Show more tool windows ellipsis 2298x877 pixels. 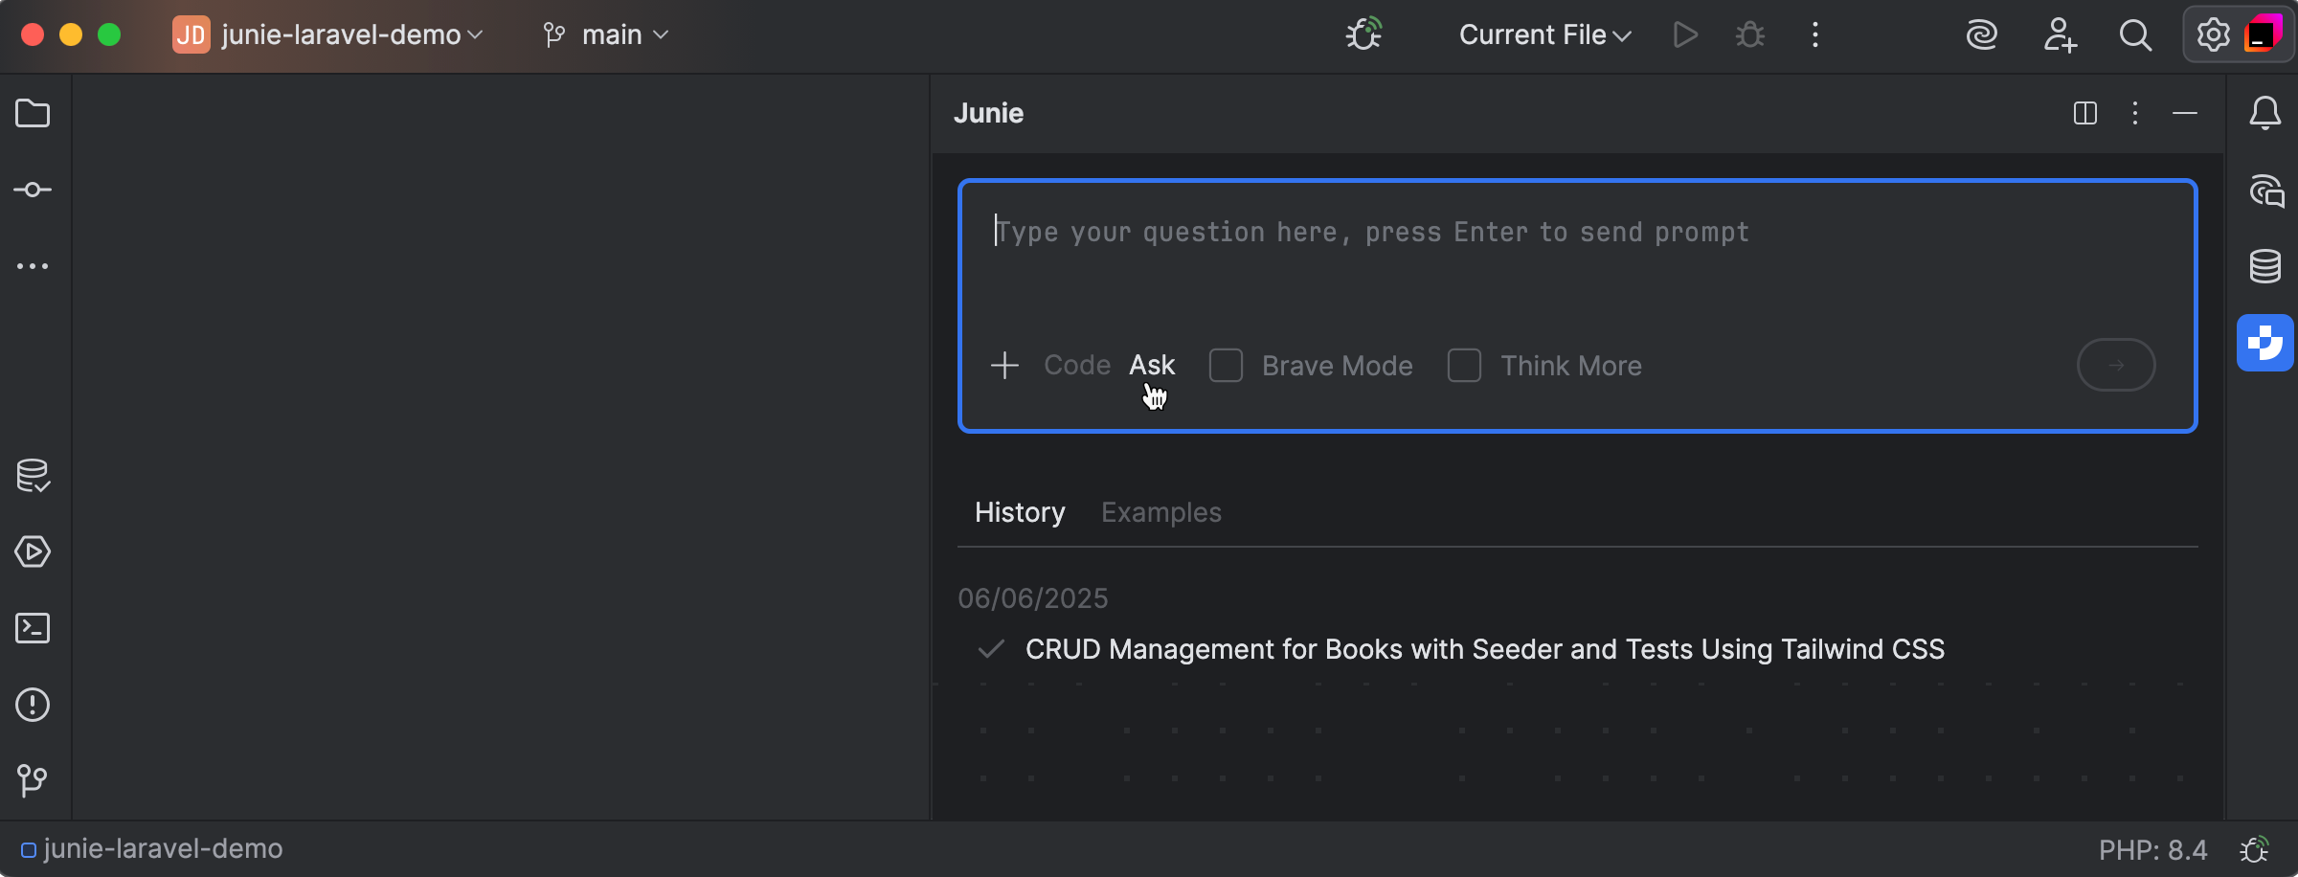33,266
